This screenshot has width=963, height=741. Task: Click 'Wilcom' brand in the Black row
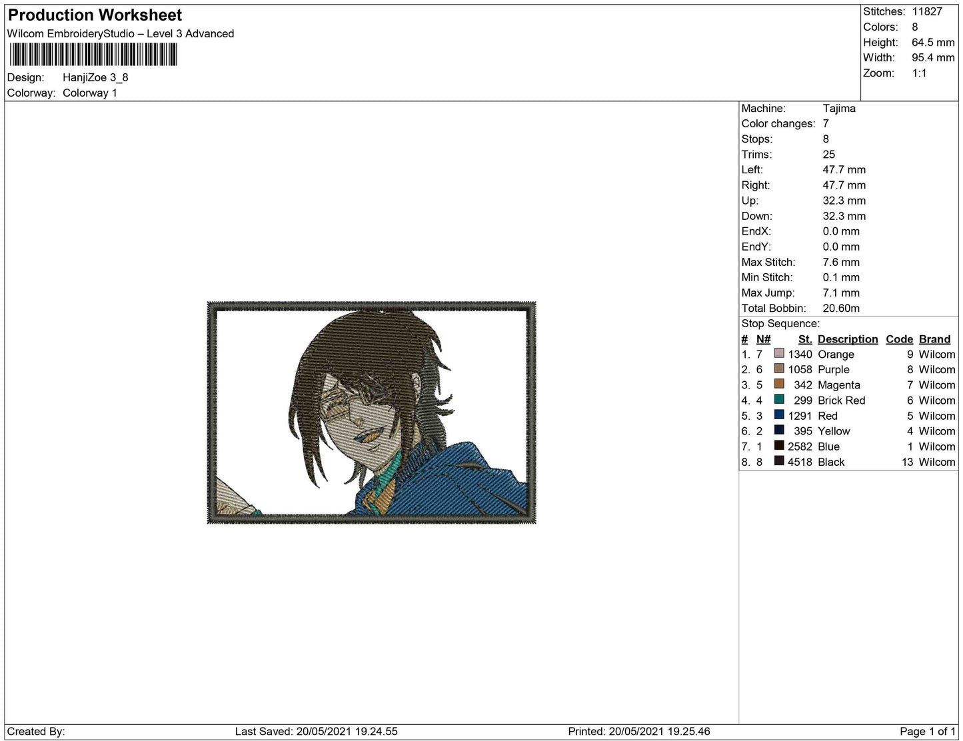[x=937, y=462]
